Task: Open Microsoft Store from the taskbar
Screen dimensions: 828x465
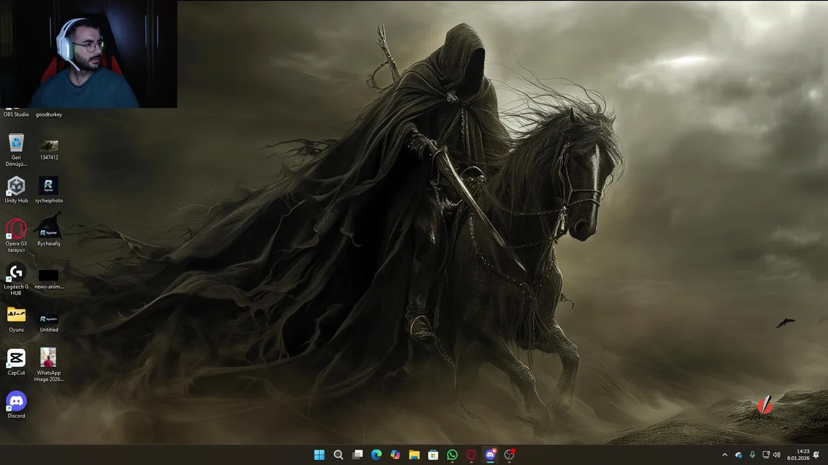Action: click(x=433, y=455)
